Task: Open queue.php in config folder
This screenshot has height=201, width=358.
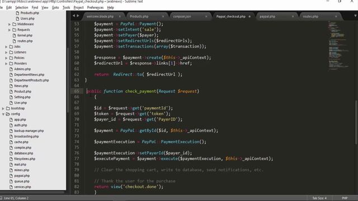Action: (x=22, y=181)
